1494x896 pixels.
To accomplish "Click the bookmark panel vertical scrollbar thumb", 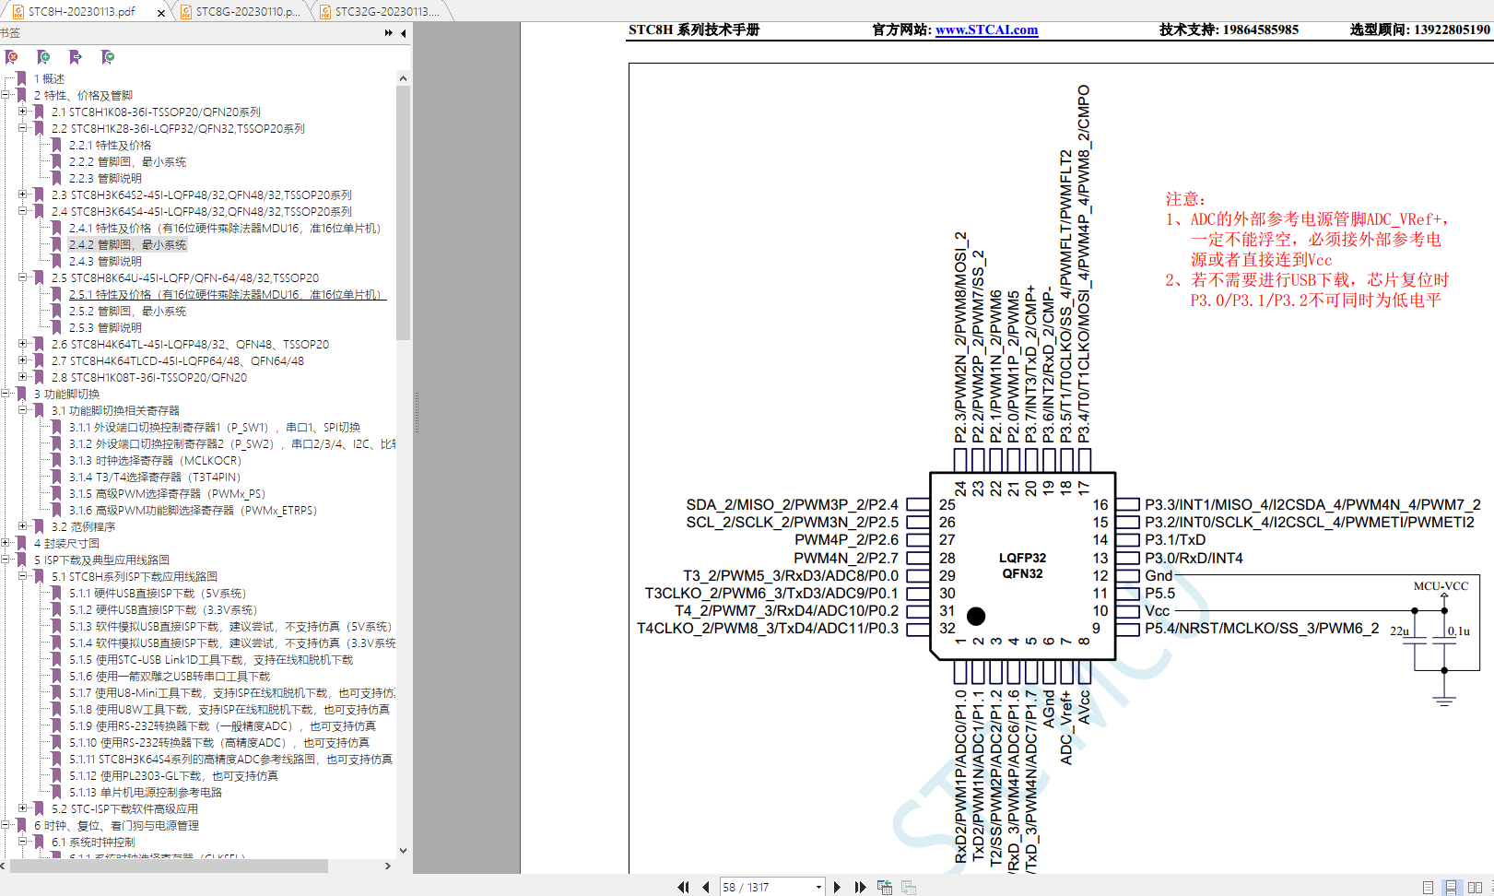I will click(403, 212).
